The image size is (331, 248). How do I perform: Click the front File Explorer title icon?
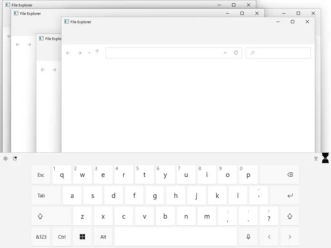point(67,22)
